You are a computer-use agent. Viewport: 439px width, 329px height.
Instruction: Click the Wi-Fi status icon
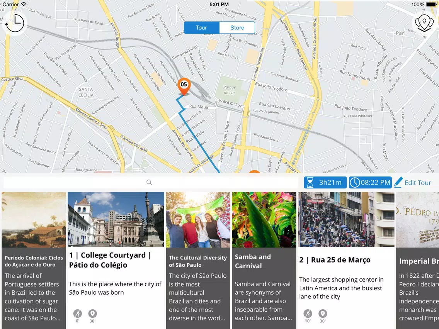coord(24,4)
